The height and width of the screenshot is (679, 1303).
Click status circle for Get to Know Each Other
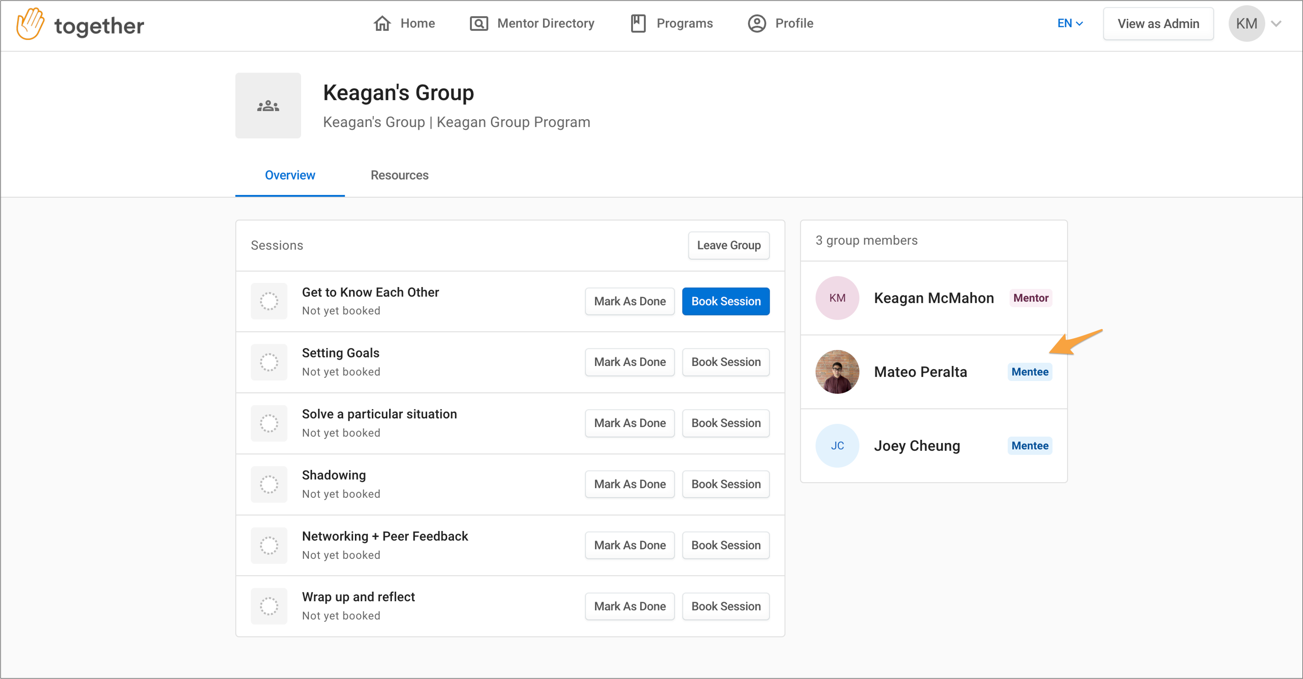tap(269, 301)
